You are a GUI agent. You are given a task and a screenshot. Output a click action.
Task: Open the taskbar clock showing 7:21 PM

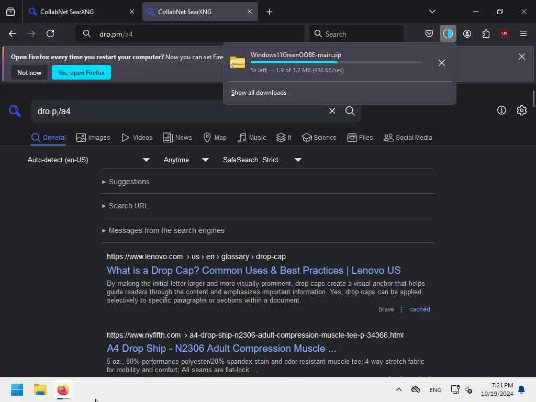[x=497, y=389]
